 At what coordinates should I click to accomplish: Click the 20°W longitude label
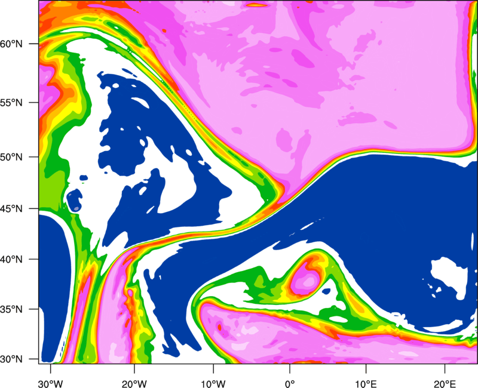(x=134, y=384)
